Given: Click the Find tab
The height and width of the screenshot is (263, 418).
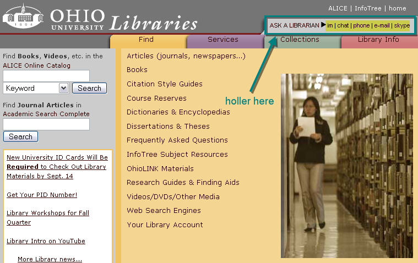Looking at the screenshot, I should [x=146, y=40].
